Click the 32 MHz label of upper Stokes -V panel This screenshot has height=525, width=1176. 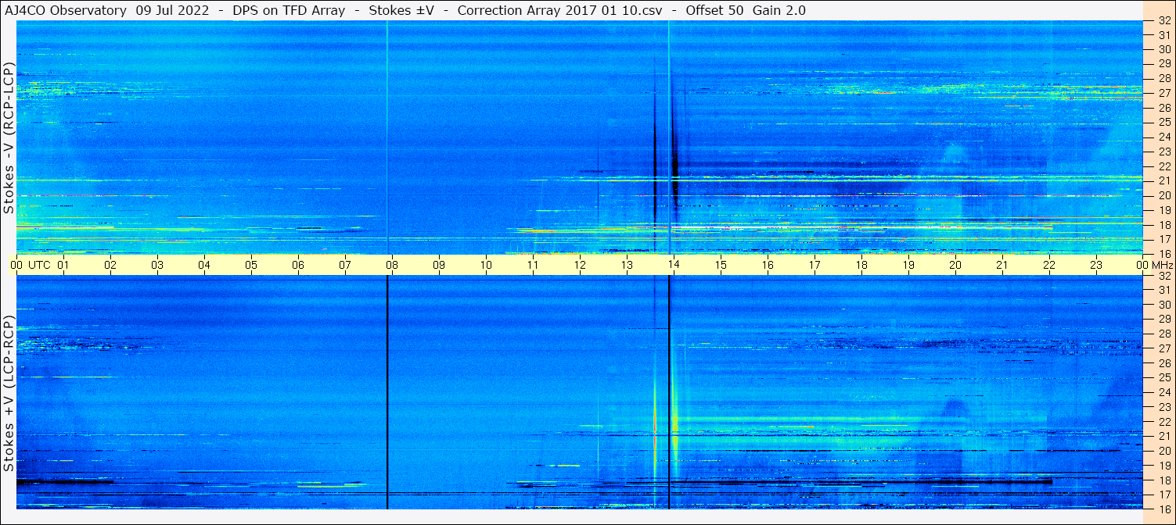coord(1163,22)
